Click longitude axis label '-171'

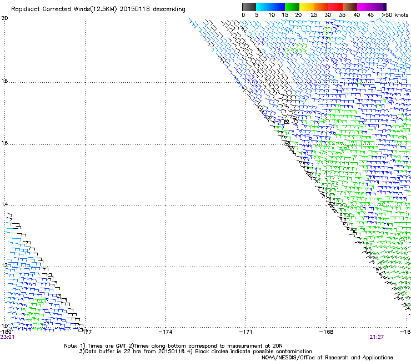(x=245, y=332)
